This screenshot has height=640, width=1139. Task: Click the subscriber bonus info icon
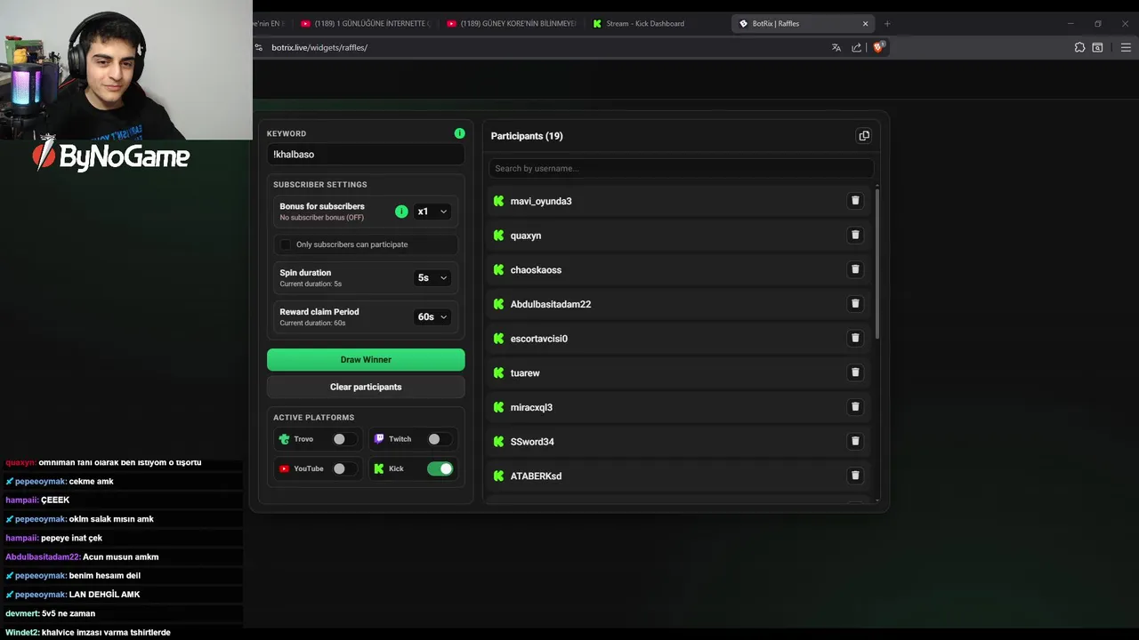[401, 212]
